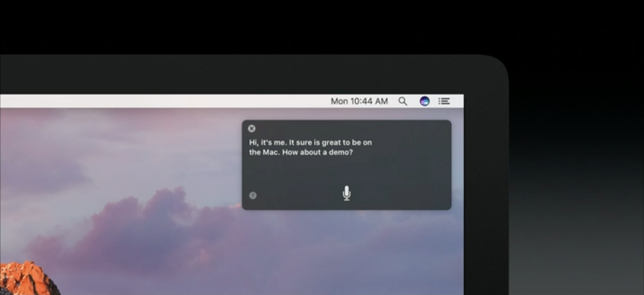The image size is (644, 295).
Task: Click the Mon 10:44 AM clock
Action: coord(359,101)
